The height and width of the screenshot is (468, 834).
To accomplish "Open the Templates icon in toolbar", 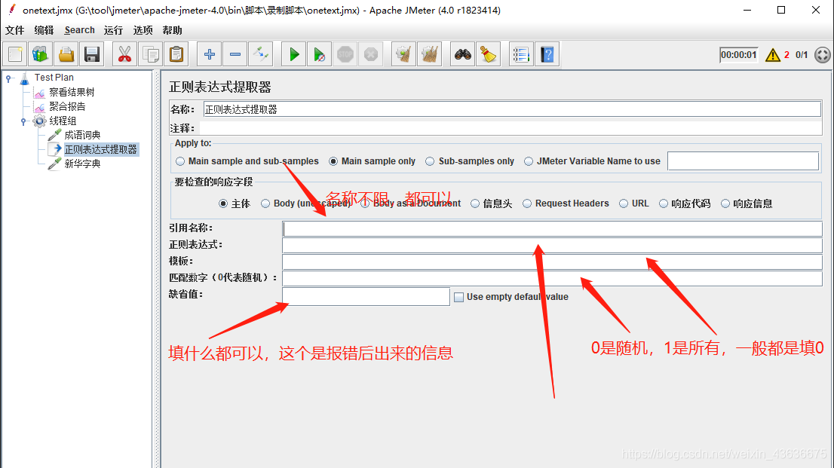I will click(41, 54).
